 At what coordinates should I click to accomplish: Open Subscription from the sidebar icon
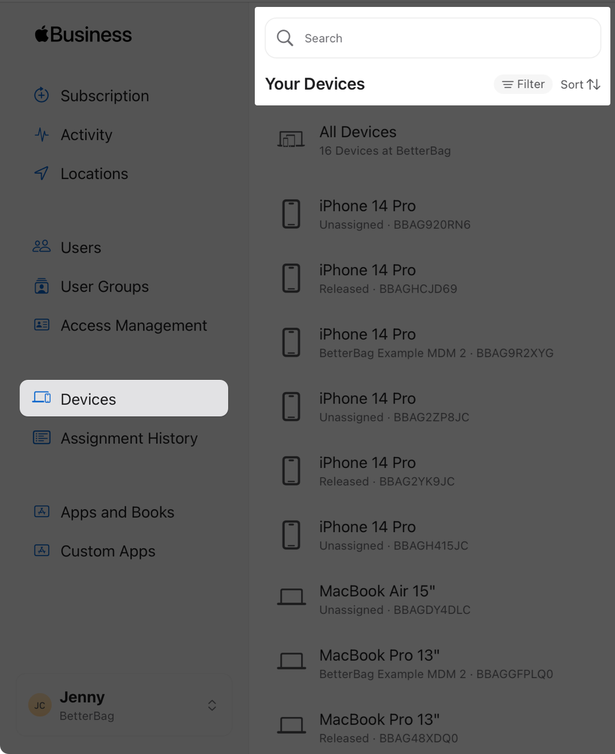pos(42,95)
